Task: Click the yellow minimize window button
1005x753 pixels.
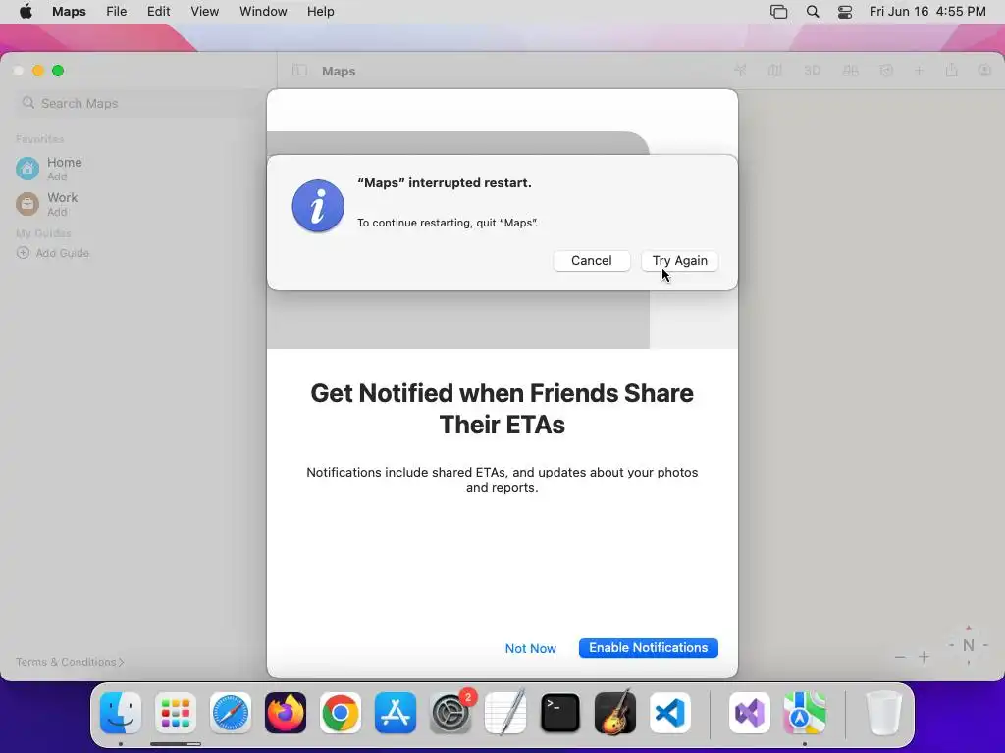Action: point(38,71)
